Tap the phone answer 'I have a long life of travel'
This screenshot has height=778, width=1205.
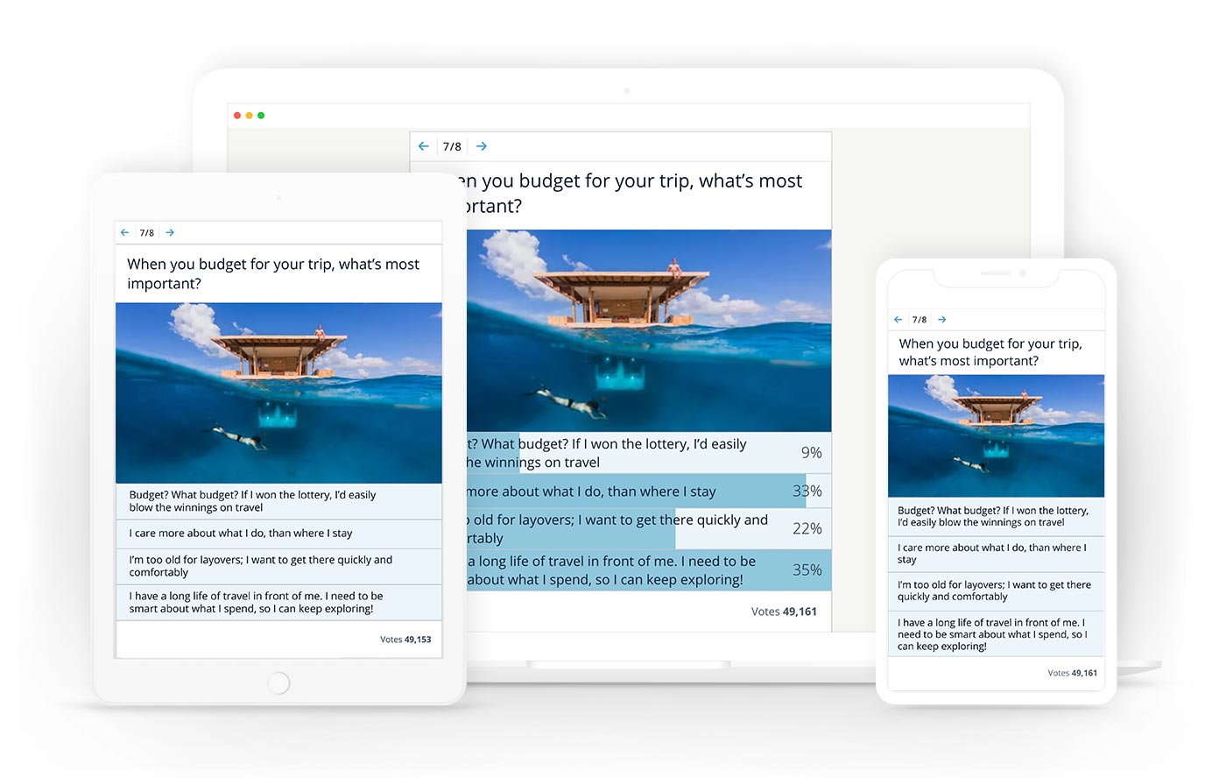tap(996, 634)
